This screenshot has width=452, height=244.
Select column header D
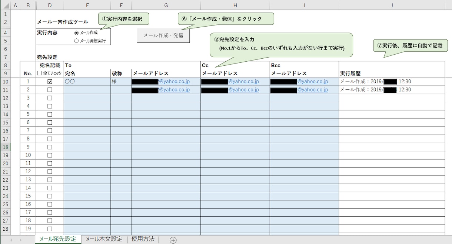[50, 5]
